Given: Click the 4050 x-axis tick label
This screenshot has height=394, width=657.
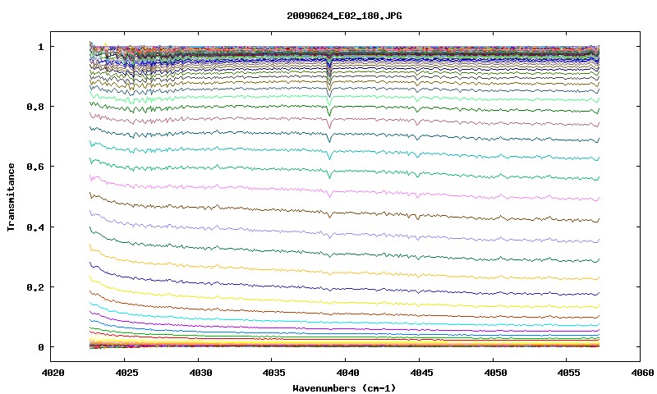Looking at the screenshot, I should [495, 373].
